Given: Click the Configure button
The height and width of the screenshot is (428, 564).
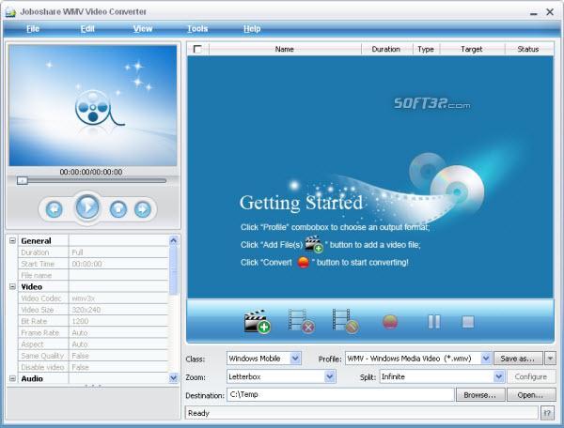Looking at the screenshot, I should [531, 376].
